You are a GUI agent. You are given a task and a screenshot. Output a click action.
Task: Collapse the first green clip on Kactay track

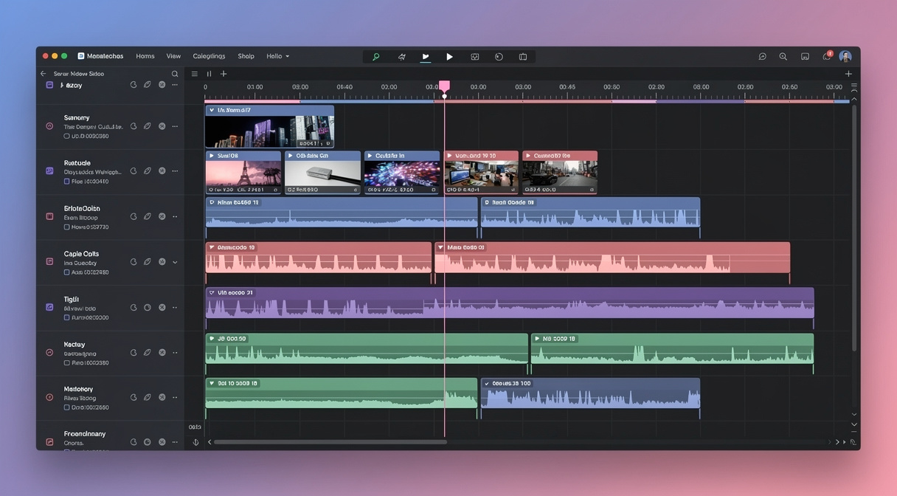[212, 338]
